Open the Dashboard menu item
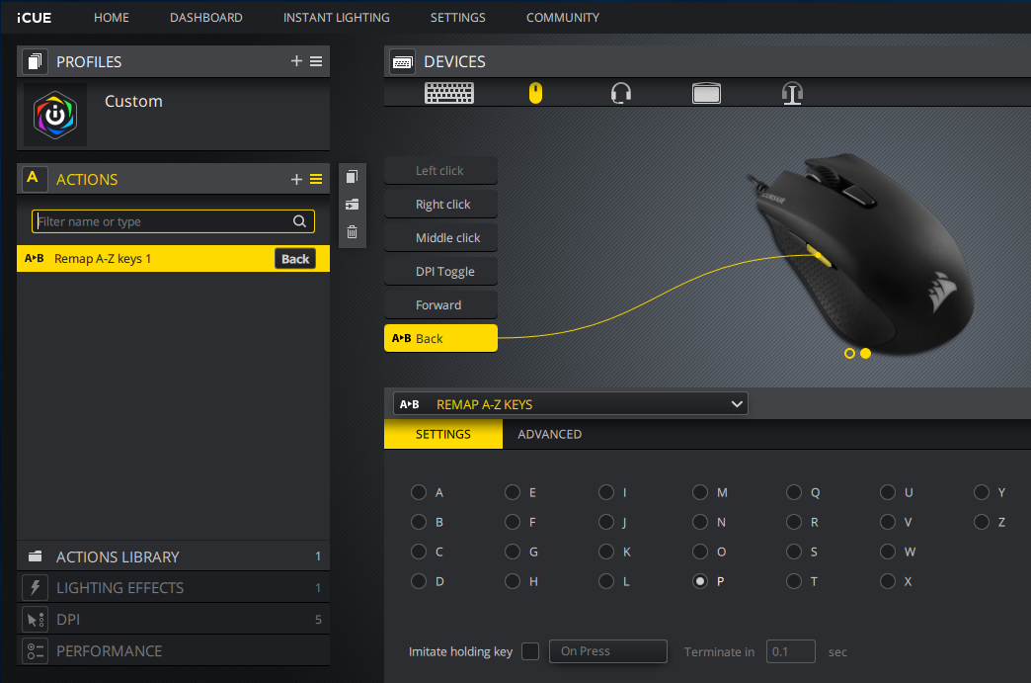Viewport: 1031px width, 683px height. pos(205,18)
